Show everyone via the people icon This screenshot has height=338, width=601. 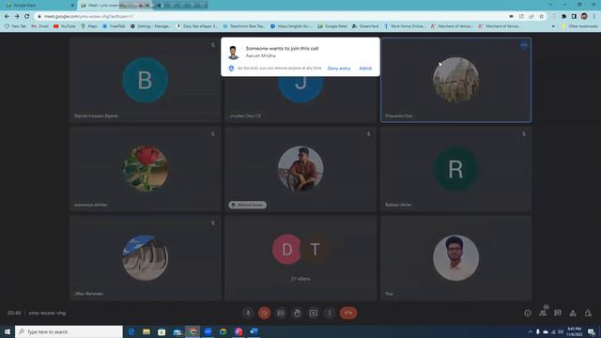(543, 313)
